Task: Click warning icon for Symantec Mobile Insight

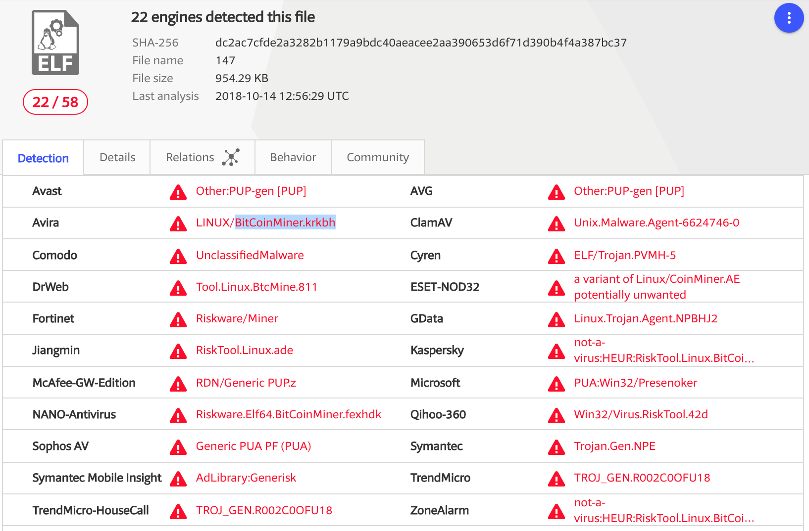Action: click(178, 479)
